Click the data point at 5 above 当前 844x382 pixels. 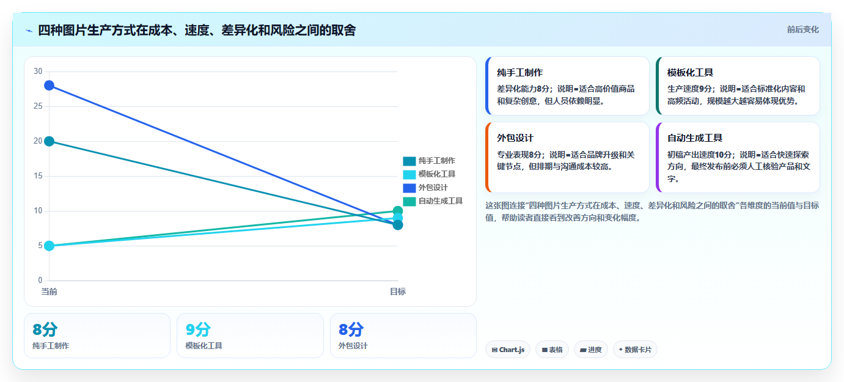pyautogui.click(x=50, y=246)
